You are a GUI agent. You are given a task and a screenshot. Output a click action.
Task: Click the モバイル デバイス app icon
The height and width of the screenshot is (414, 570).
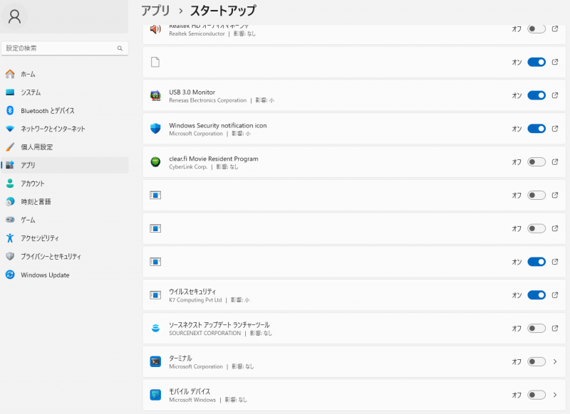coord(155,395)
